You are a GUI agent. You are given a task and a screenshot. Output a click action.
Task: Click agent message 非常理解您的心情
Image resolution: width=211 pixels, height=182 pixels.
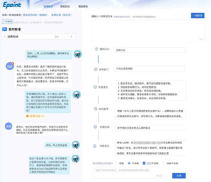coord(48,102)
